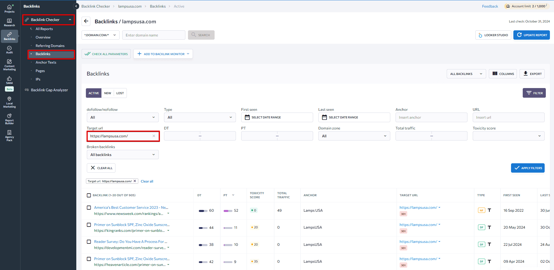Image resolution: width=554 pixels, height=270 pixels.
Task: Click Apply Filters button
Action: (x=528, y=168)
